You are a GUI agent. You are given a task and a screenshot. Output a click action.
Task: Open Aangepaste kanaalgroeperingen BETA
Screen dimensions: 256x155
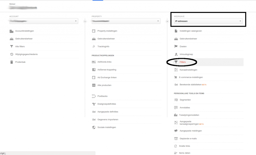[x=192, y=123]
